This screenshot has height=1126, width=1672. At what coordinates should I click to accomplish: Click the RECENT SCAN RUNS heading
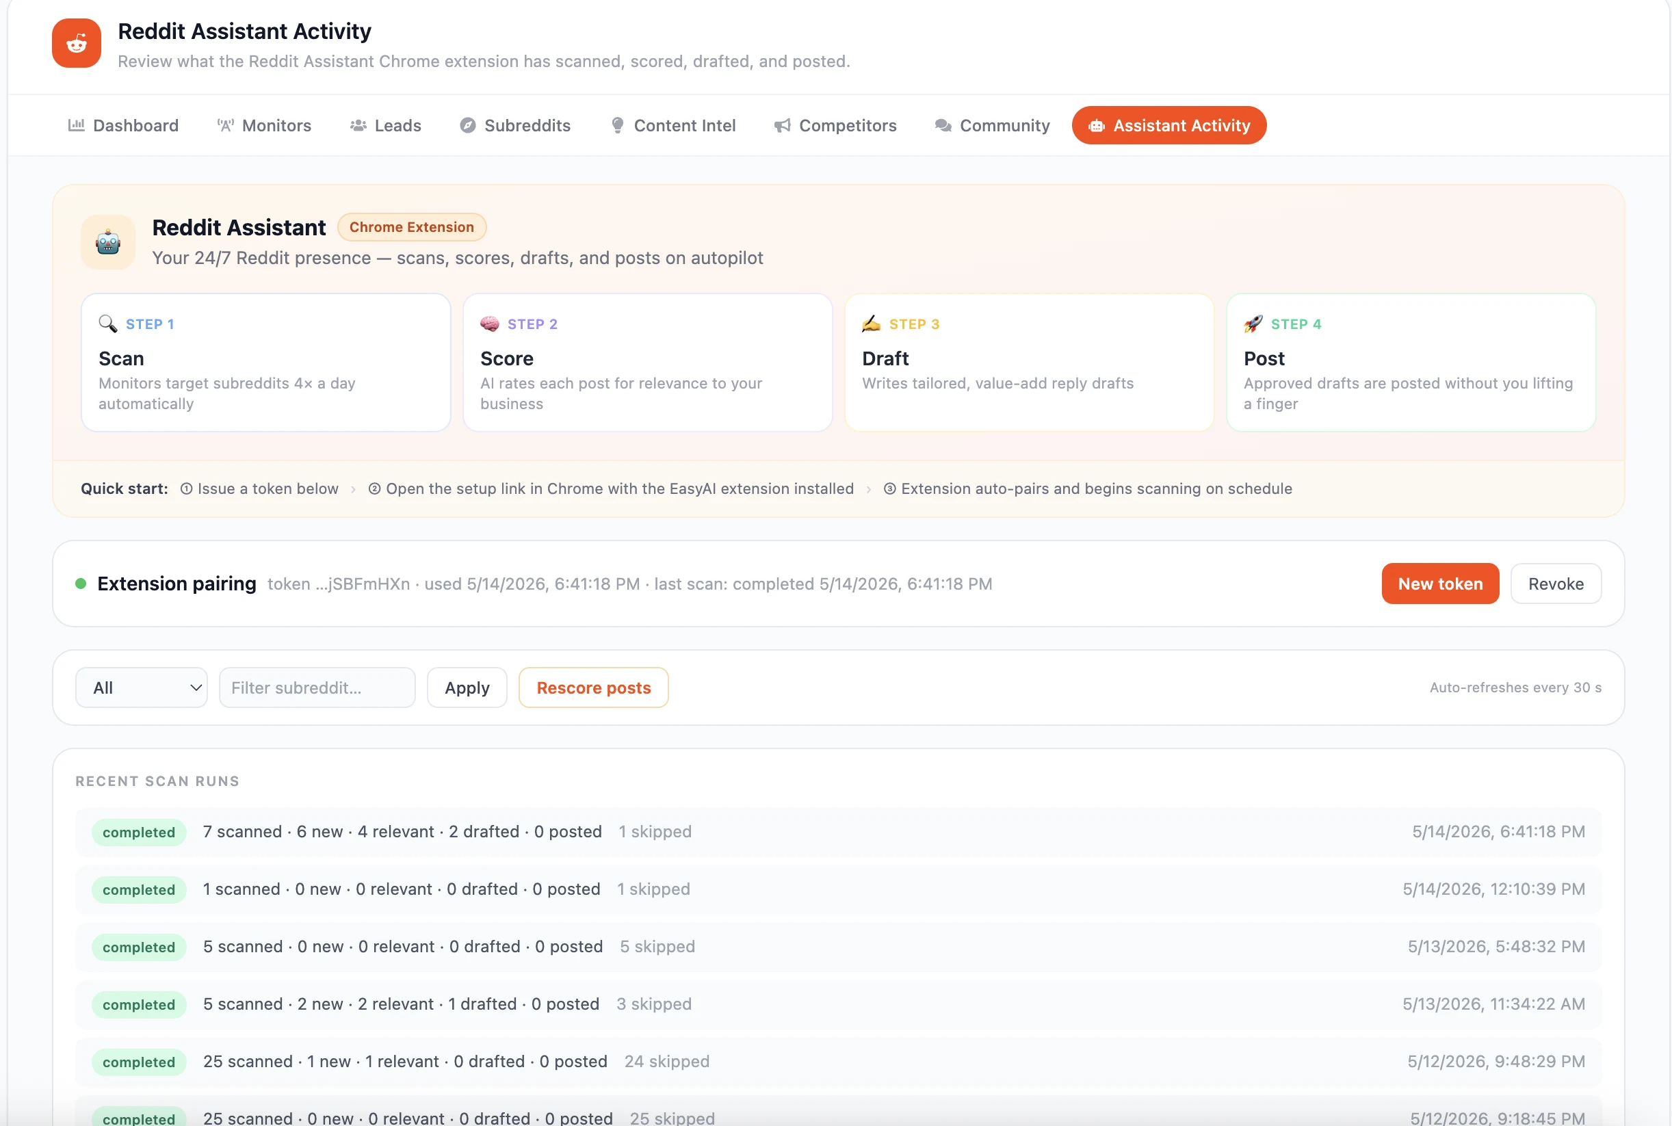click(157, 781)
